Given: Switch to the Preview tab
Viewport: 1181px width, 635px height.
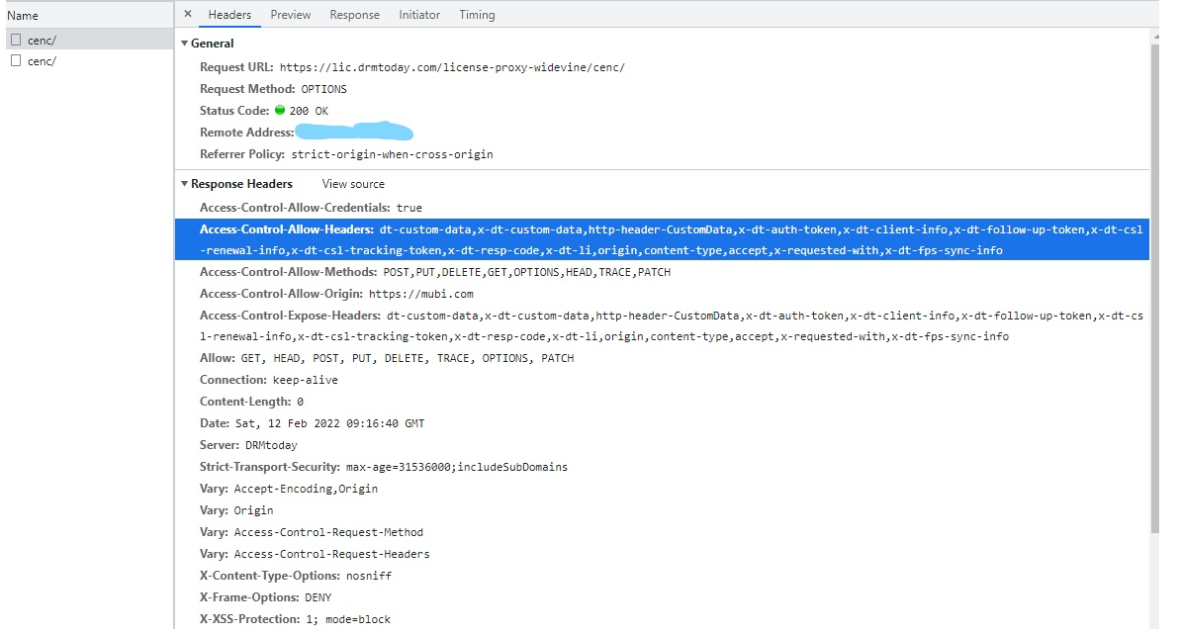Looking at the screenshot, I should click(290, 14).
